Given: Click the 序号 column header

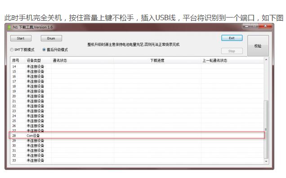Looking at the screenshot, I should point(18,60).
